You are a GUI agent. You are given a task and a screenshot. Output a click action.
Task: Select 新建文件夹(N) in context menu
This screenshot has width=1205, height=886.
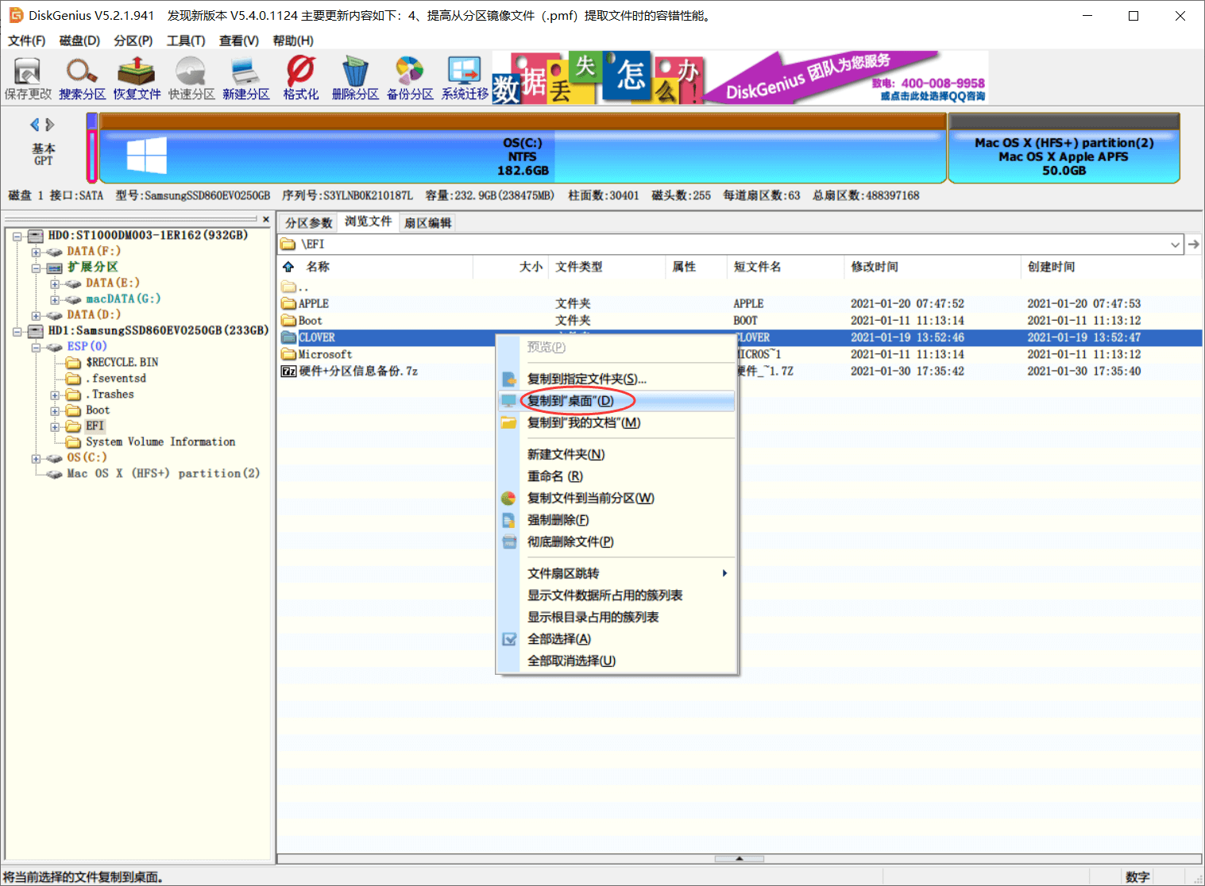(x=616, y=454)
